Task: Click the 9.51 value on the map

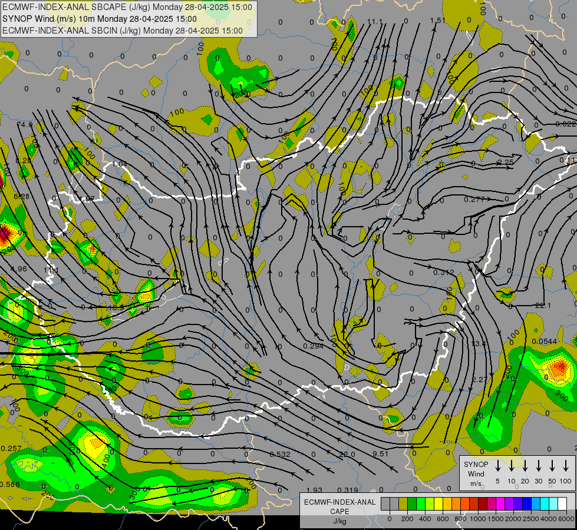Action: (x=380, y=453)
